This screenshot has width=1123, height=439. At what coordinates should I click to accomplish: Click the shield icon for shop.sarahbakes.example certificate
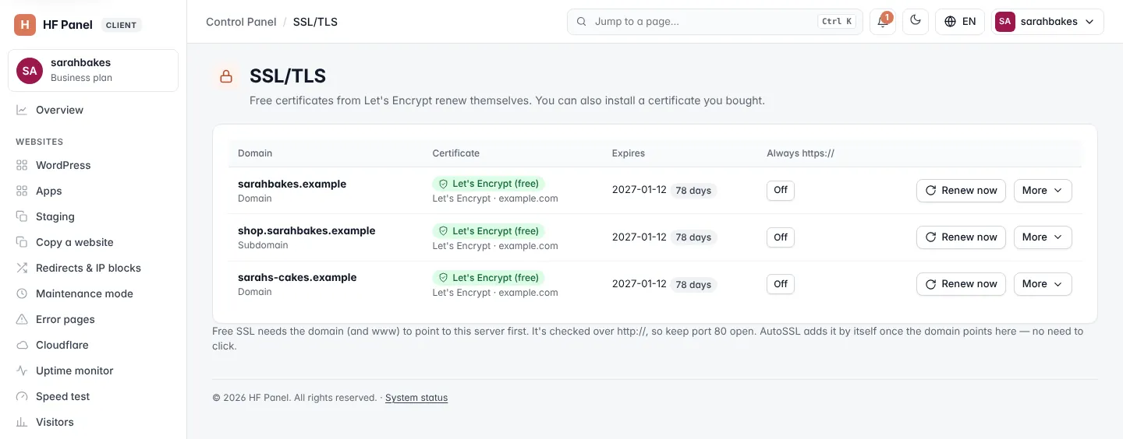[x=443, y=231]
